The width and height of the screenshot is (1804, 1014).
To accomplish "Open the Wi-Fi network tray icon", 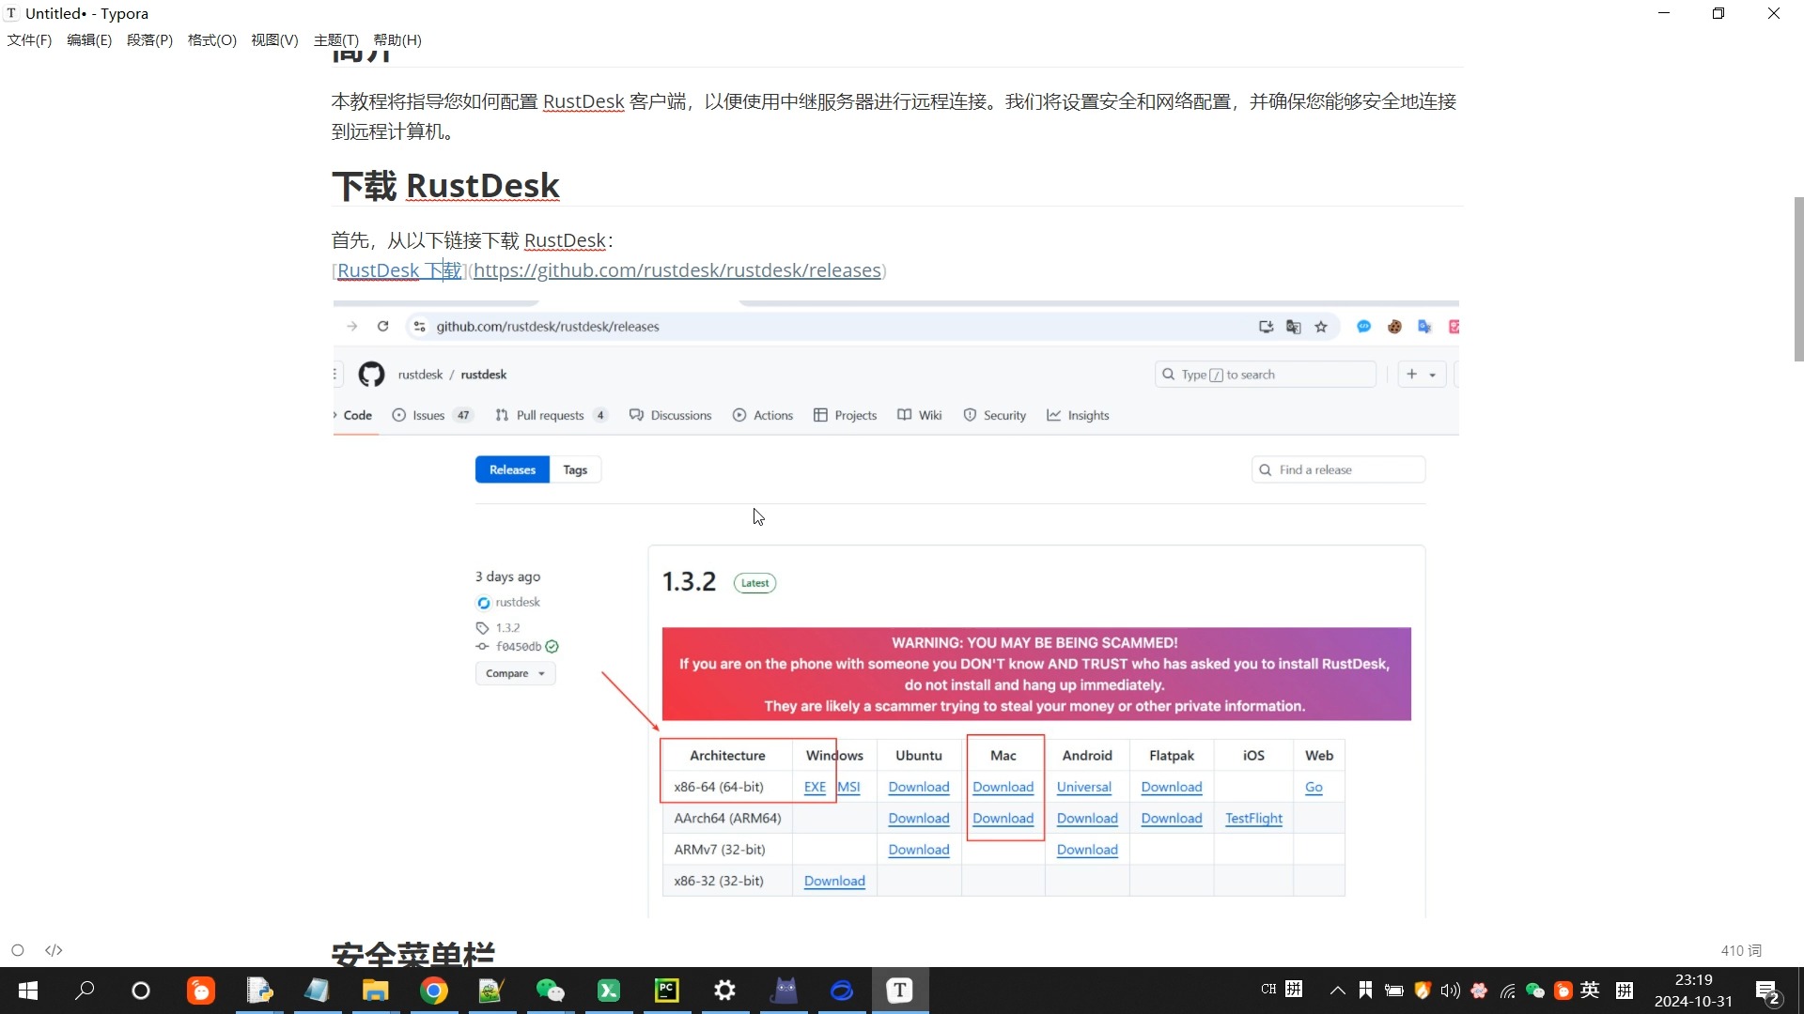I will pyautogui.click(x=1507, y=991).
